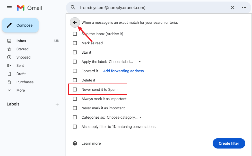Open the Choose label dropdown
The image size is (252, 156).
click(125, 62)
